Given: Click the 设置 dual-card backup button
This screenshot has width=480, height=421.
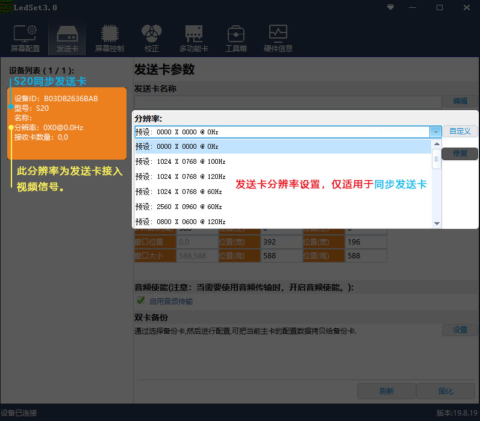Looking at the screenshot, I should 460,330.
